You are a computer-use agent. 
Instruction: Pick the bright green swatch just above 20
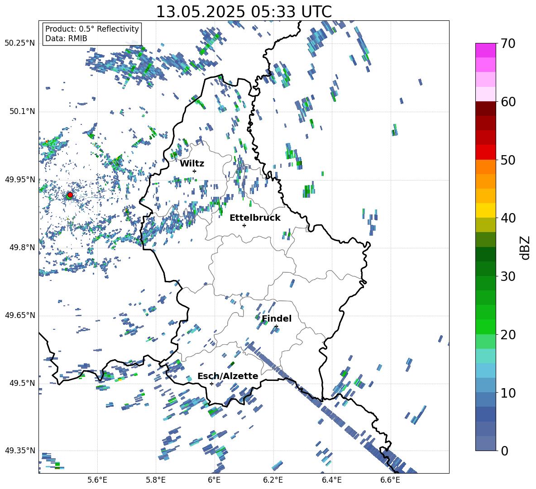pyautogui.click(x=486, y=327)
